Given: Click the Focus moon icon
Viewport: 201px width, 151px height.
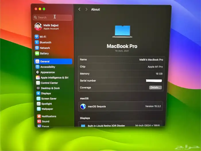Looking at the screenshot, I should (39, 126).
